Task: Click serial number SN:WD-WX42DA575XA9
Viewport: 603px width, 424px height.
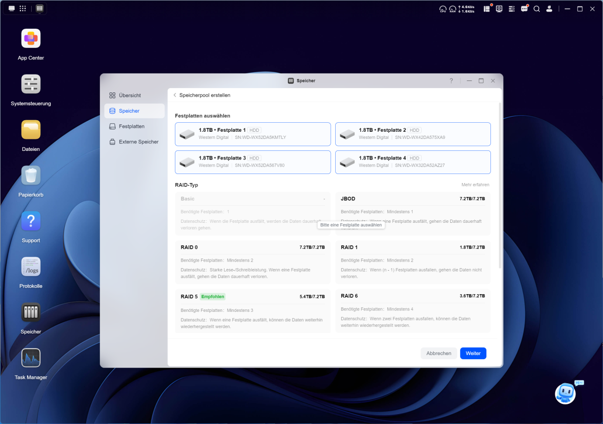Action: click(420, 137)
